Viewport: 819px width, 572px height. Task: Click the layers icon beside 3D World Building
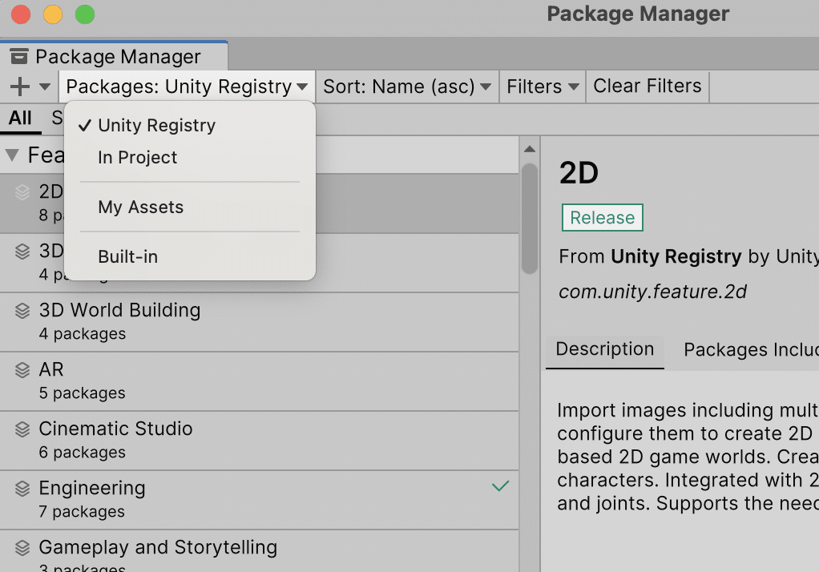pyautogui.click(x=22, y=311)
